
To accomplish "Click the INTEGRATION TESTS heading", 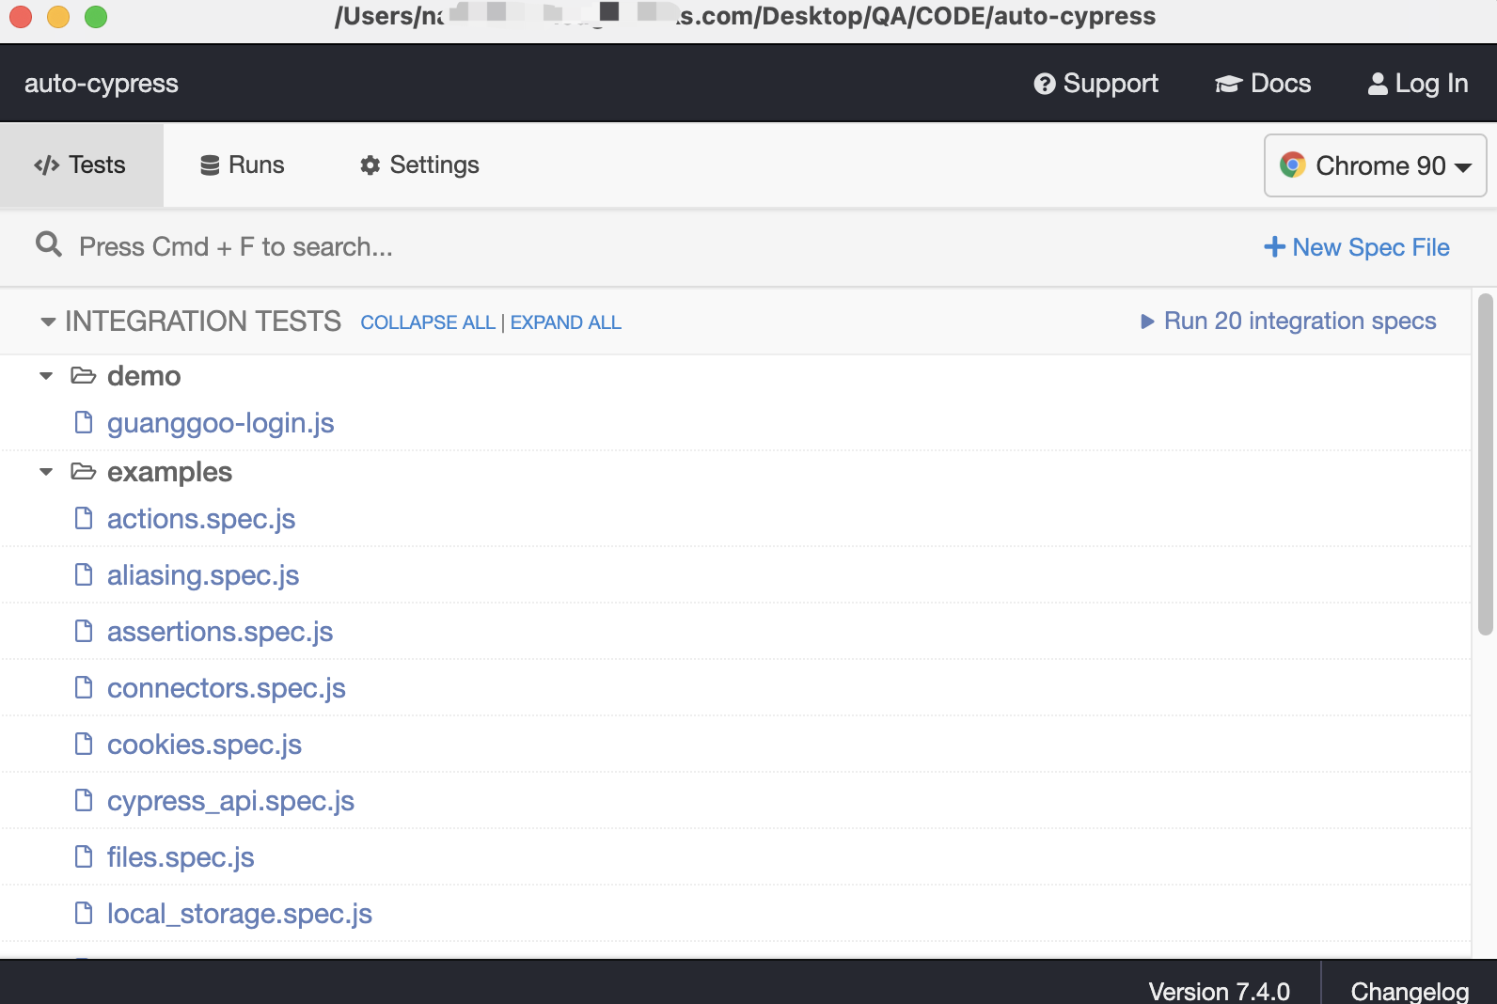I will tap(203, 322).
